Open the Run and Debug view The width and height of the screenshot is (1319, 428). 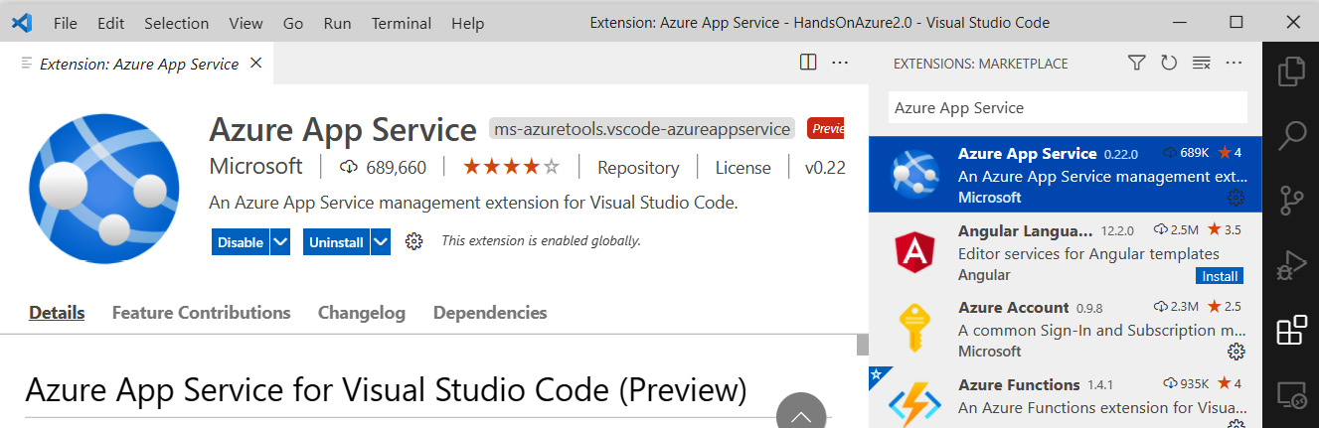click(x=1290, y=264)
